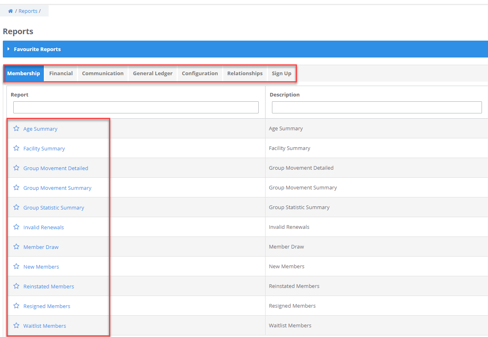Viewport: 488px width, 337px height.
Task: Open the Resigned Members report link
Action: pyautogui.click(x=47, y=306)
